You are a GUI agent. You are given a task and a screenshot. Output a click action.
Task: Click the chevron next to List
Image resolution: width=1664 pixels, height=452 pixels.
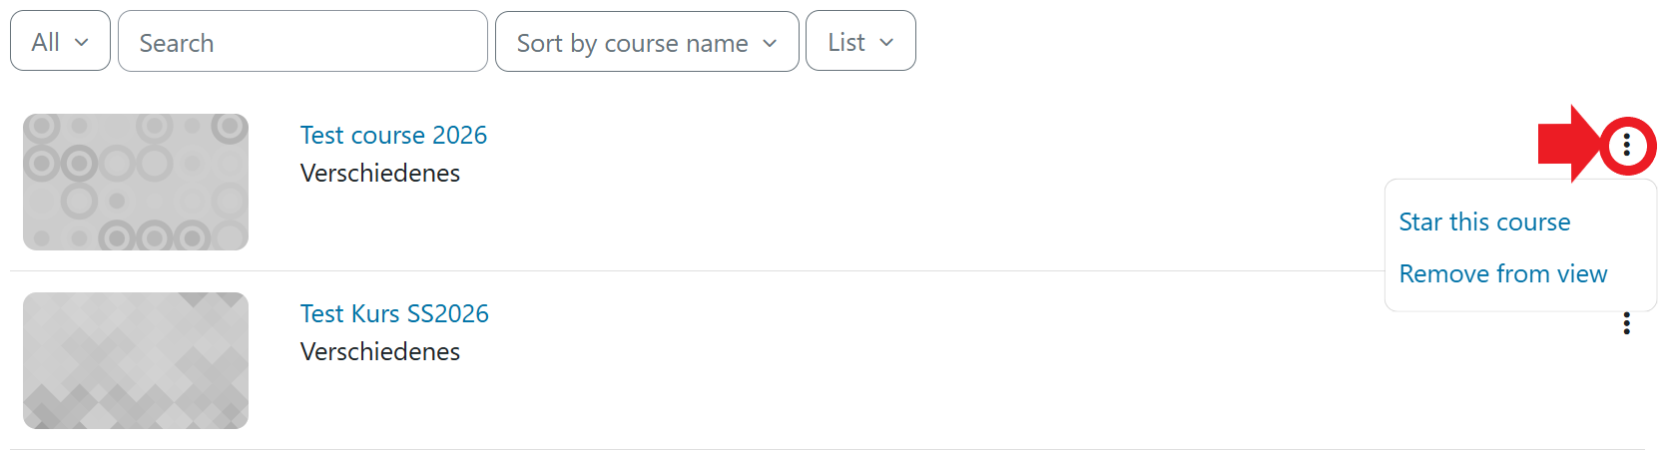tap(886, 42)
